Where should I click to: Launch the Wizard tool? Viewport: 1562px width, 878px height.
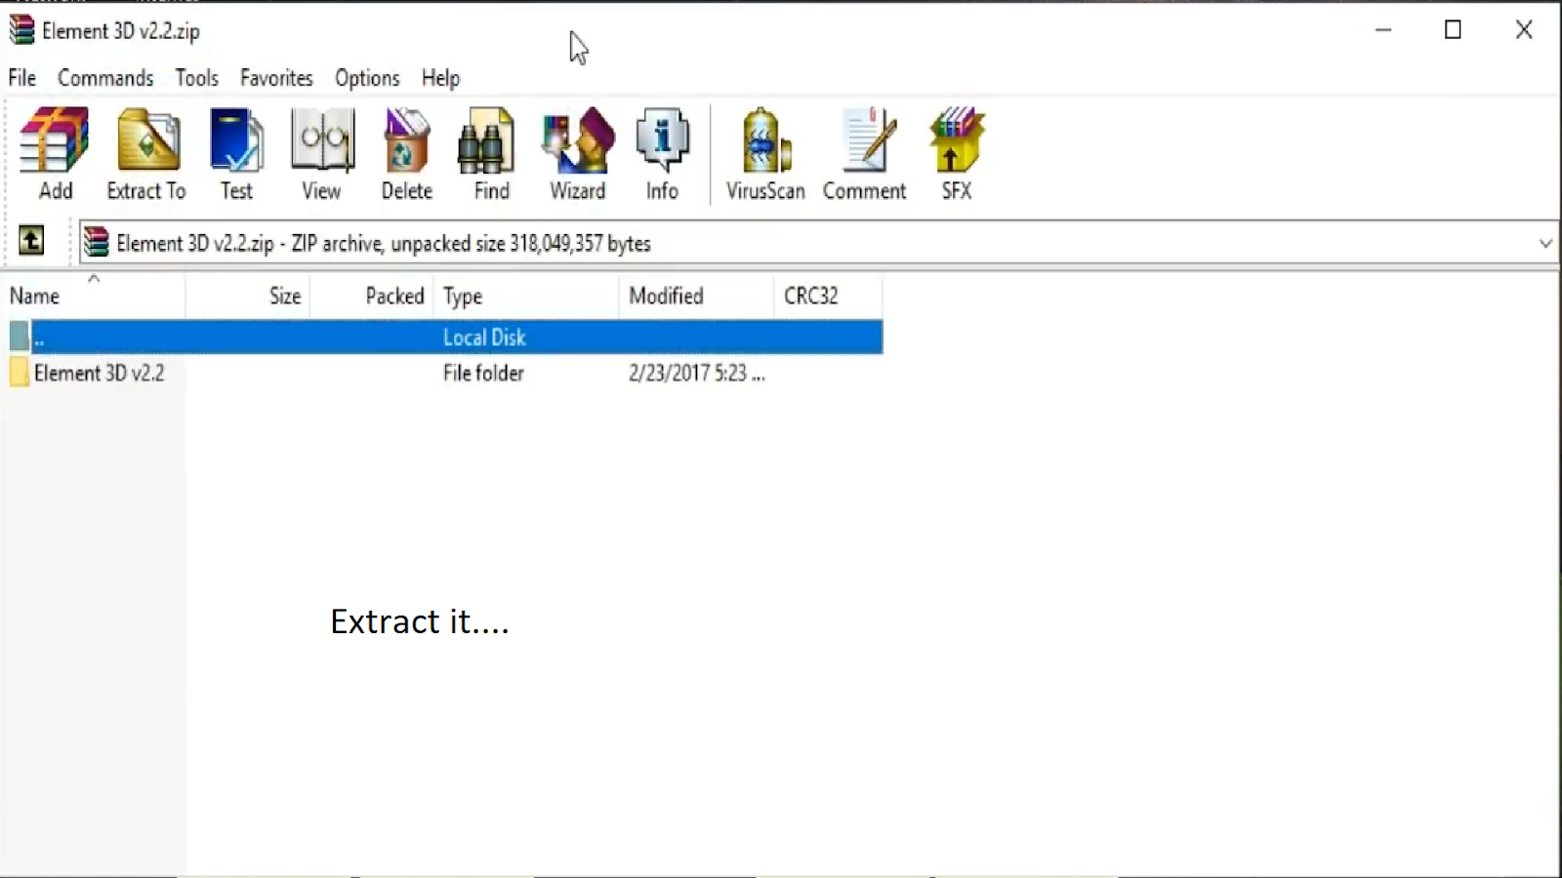pos(578,153)
